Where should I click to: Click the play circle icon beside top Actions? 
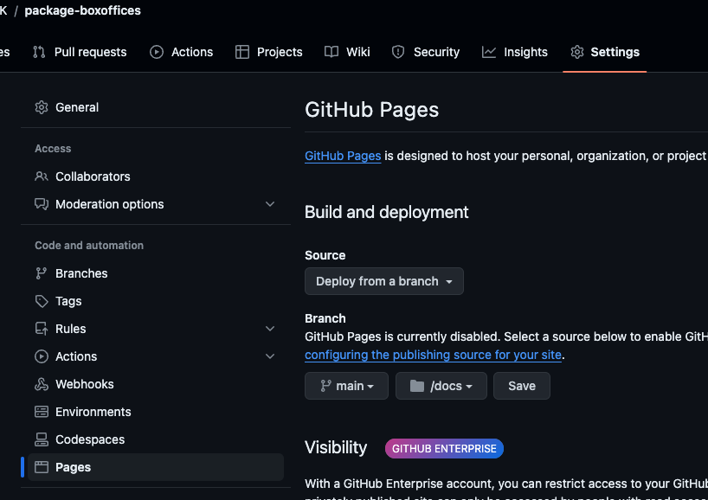(157, 52)
